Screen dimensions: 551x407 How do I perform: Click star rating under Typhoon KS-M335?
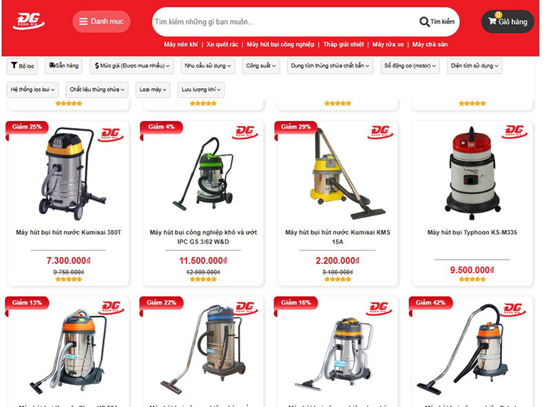pyautogui.click(x=472, y=279)
